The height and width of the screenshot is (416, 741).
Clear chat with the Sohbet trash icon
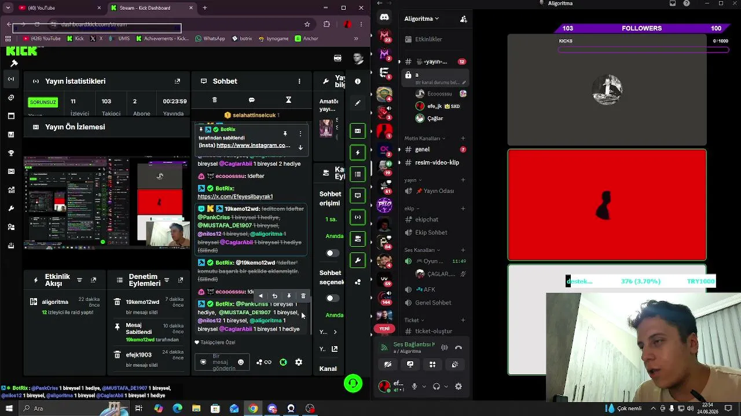coord(214,100)
